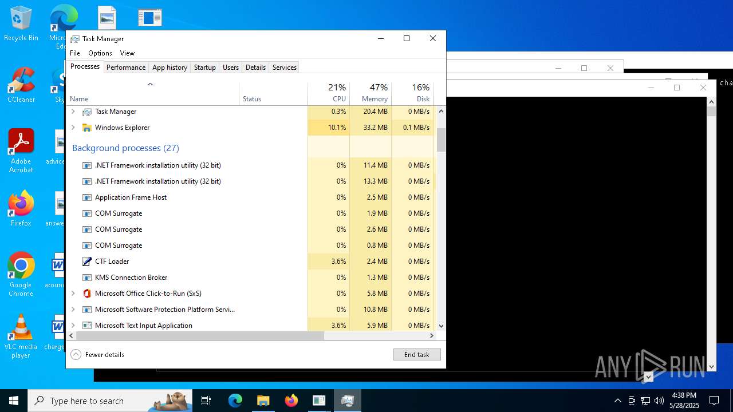This screenshot has height=412, width=733.
Task: Open Recycle Bin on the desktop
Action: coord(21,23)
